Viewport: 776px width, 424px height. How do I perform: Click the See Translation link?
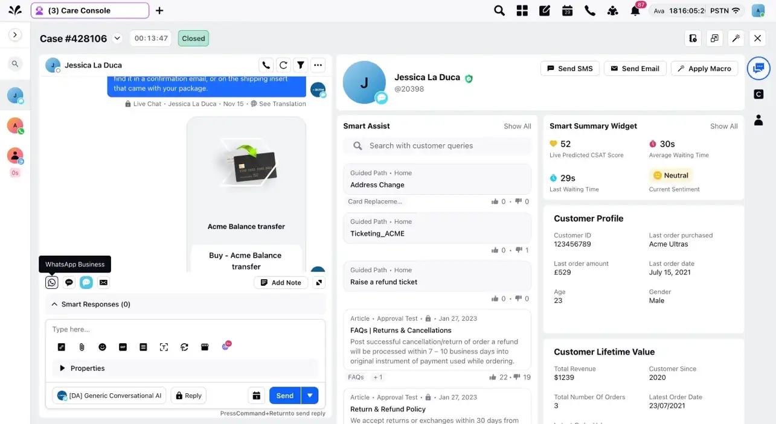tap(282, 104)
